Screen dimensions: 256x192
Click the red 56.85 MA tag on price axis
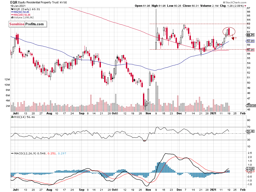click(250, 50)
